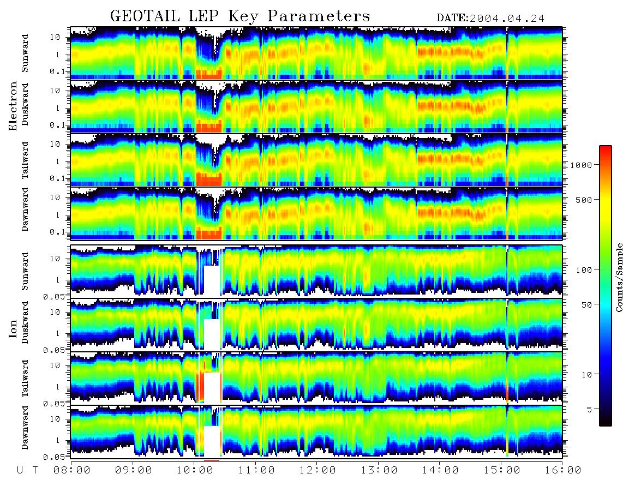Click "0.05" tick of Ion Dawnward panel

pyautogui.click(x=54, y=457)
